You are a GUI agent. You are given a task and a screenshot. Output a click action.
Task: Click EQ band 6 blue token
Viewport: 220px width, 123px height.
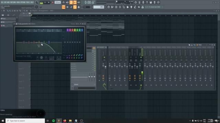pyautogui.click(x=49, y=42)
